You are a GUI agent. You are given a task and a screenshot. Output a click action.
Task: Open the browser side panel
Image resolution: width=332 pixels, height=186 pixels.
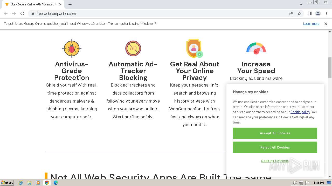pos(309,13)
